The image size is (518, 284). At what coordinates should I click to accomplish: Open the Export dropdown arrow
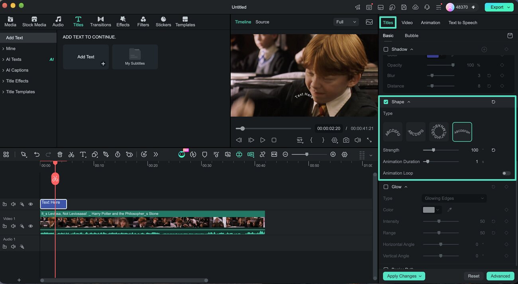(x=509, y=7)
